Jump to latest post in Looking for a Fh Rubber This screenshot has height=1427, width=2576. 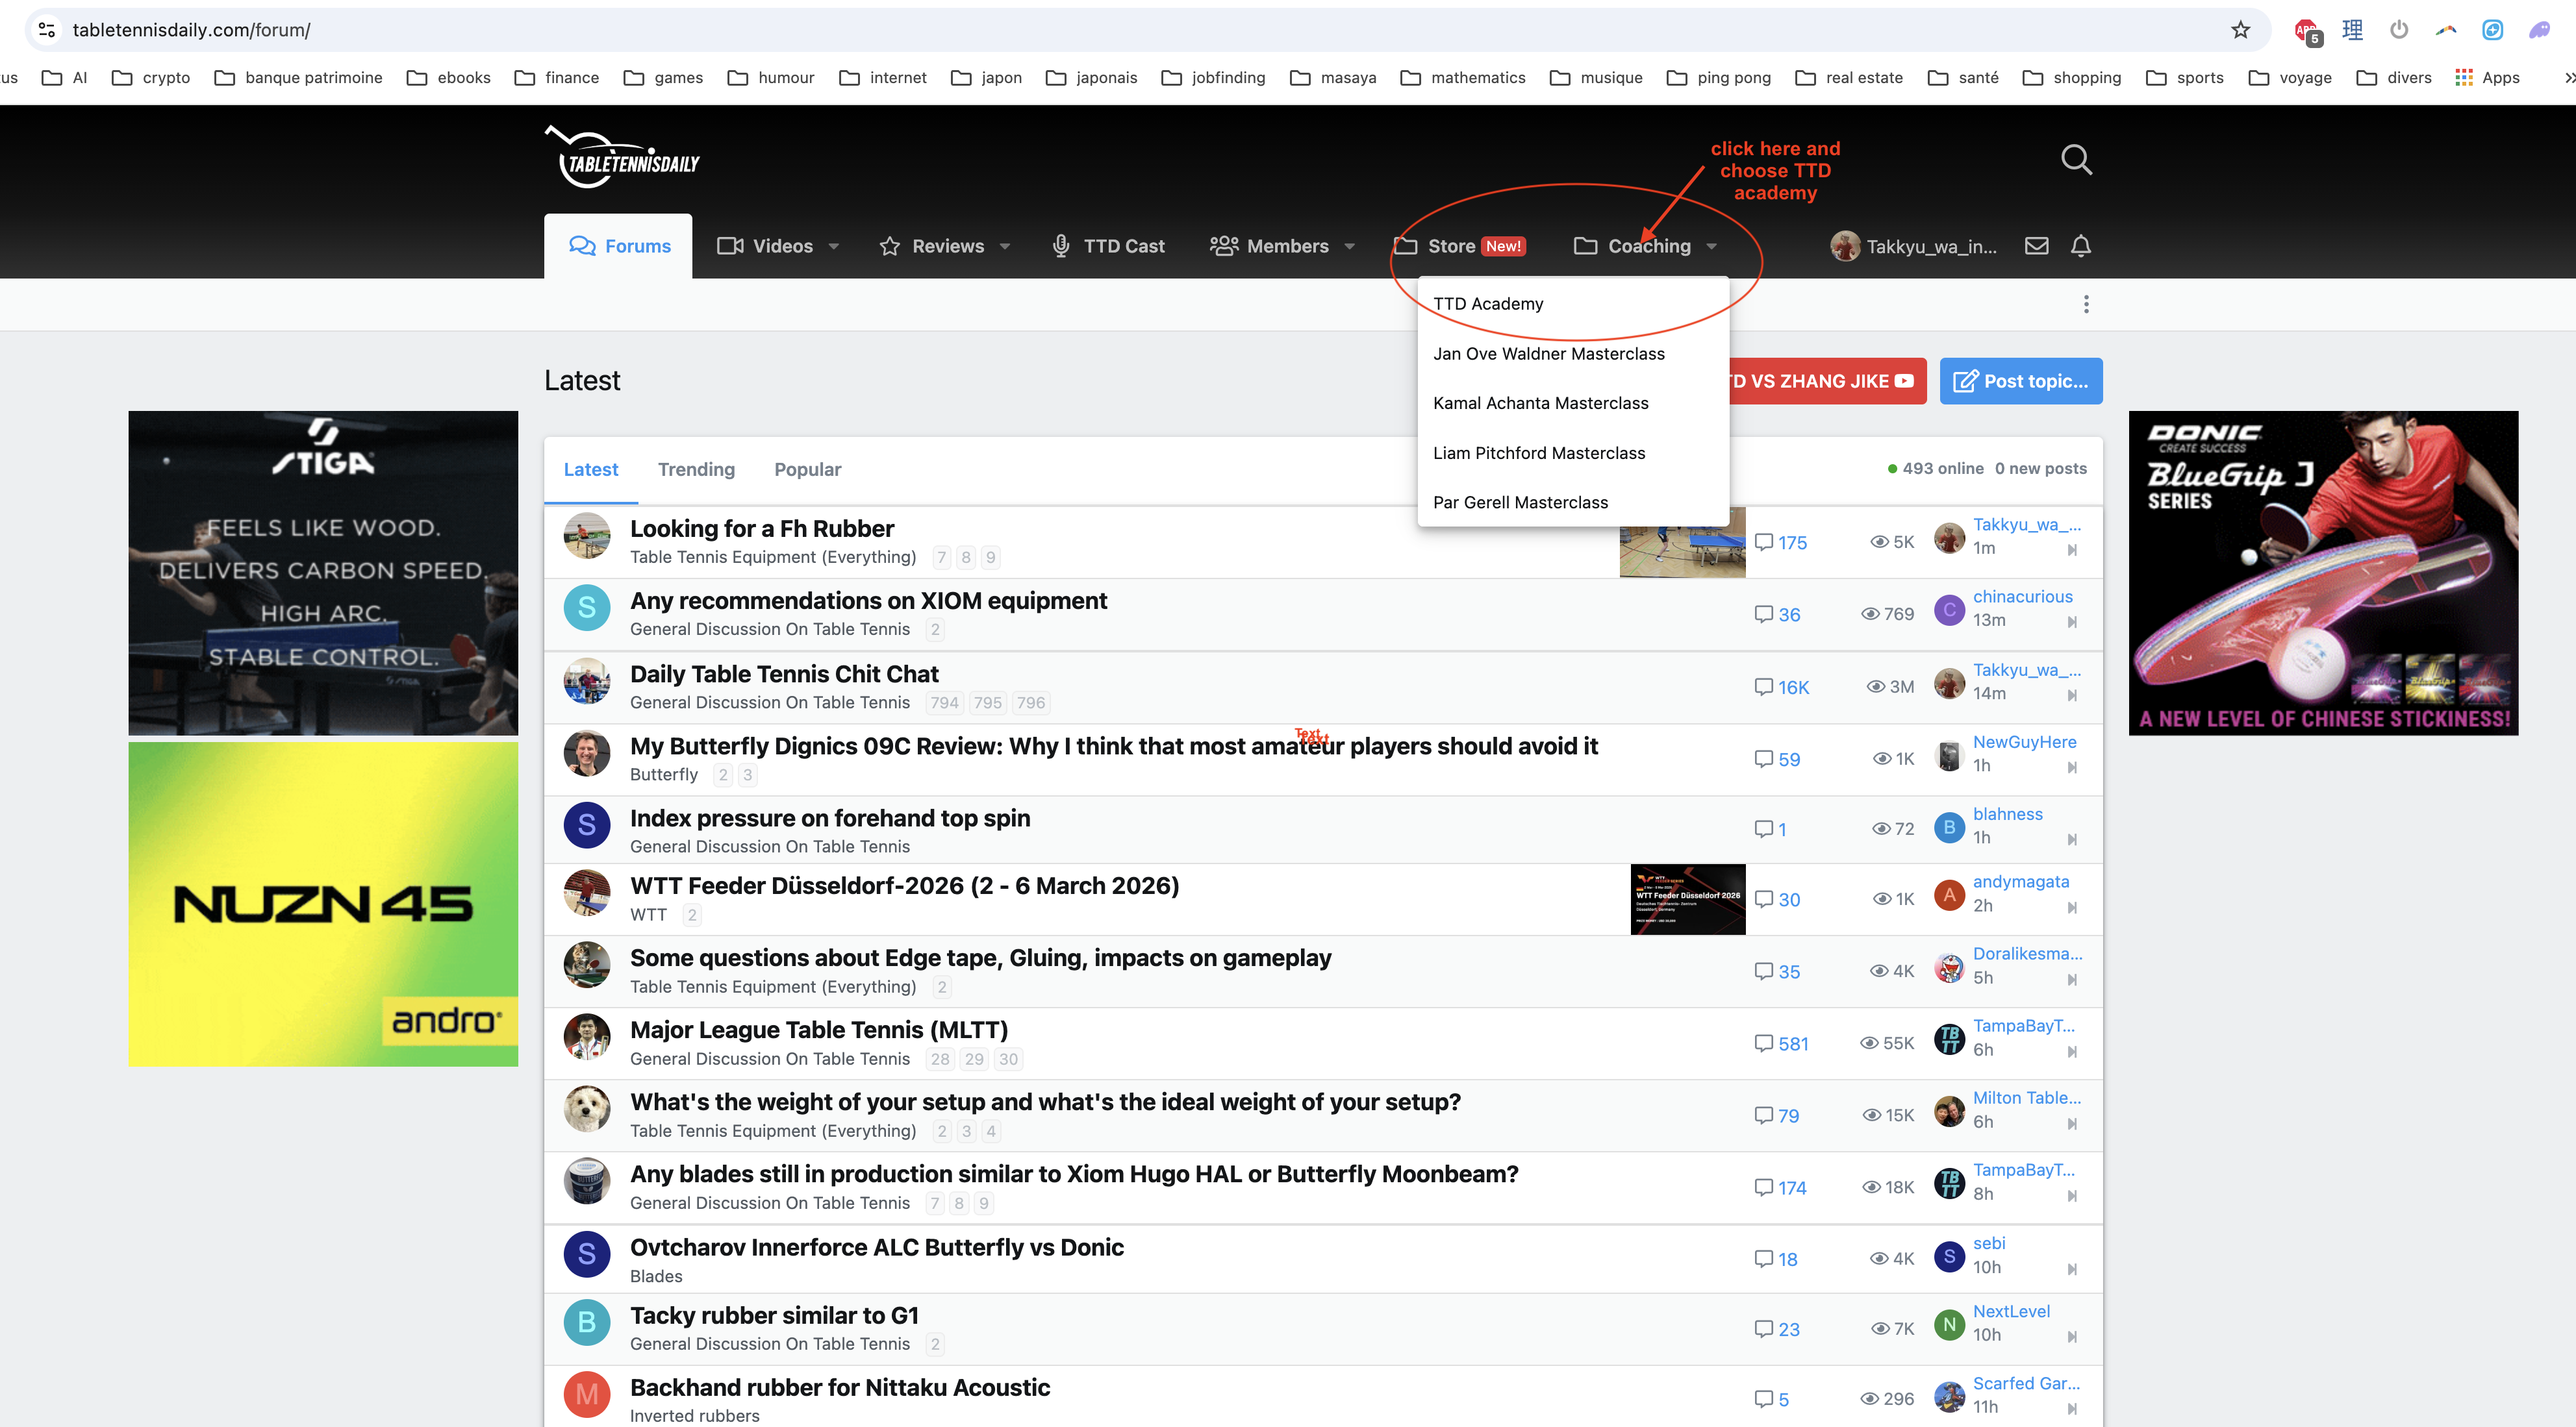tap(2072, 550)
